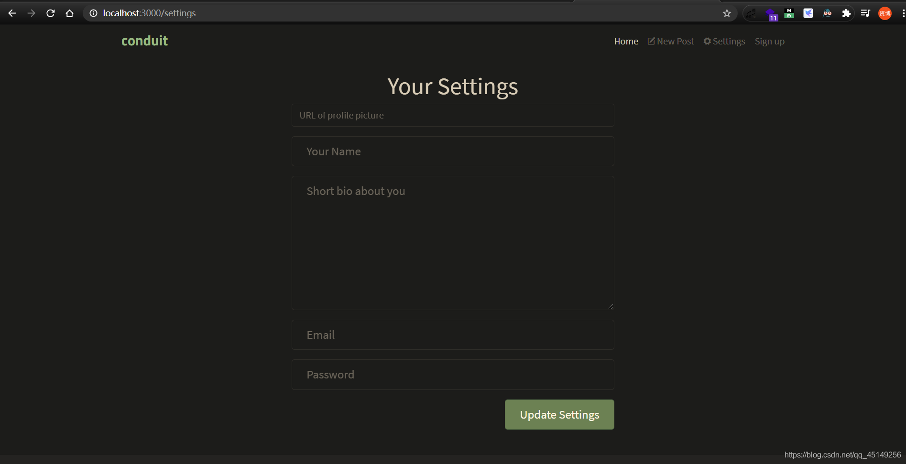This screenshot has width=906, height=464.
Task: Bookmark this page with the star icon
Action: (x=727, y=13)
